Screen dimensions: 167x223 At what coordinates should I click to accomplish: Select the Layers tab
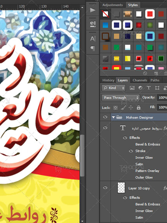point(123,80)
